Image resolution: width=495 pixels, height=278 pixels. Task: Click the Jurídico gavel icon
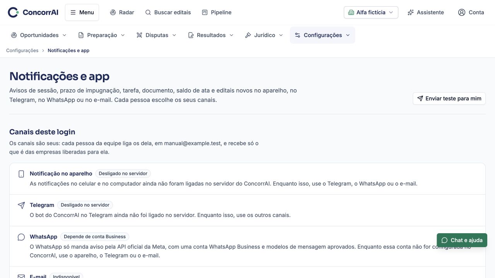click(x=248, y=35)
